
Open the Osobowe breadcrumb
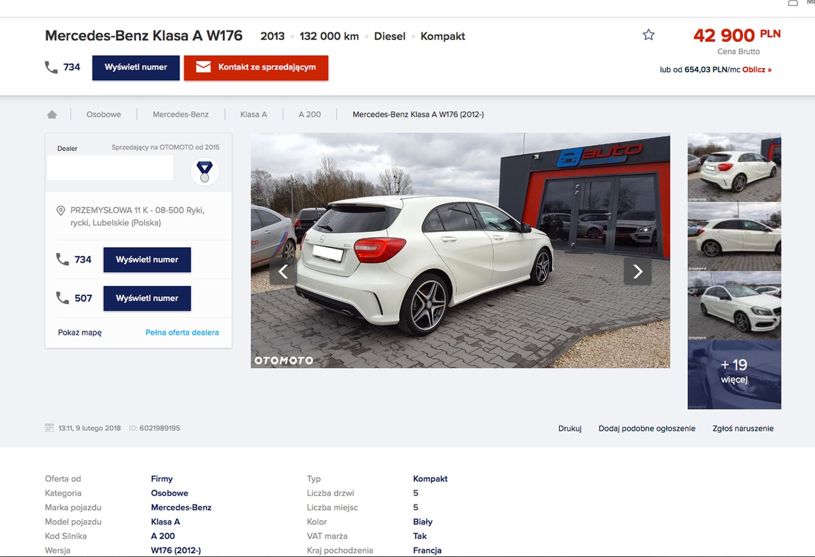[x=103, y=114]
